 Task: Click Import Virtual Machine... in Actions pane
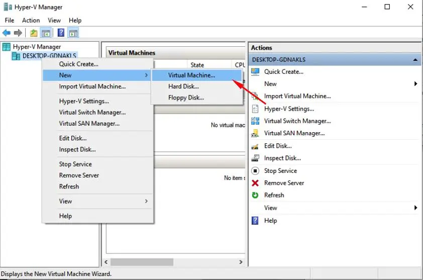coord(297,96)
